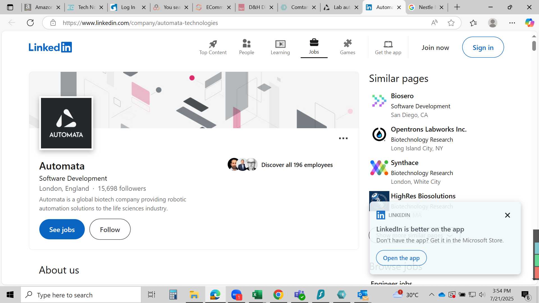This screenshot has height=303, width=539.
Task: Click the address bar URL
Action: [x=140, y=23]
